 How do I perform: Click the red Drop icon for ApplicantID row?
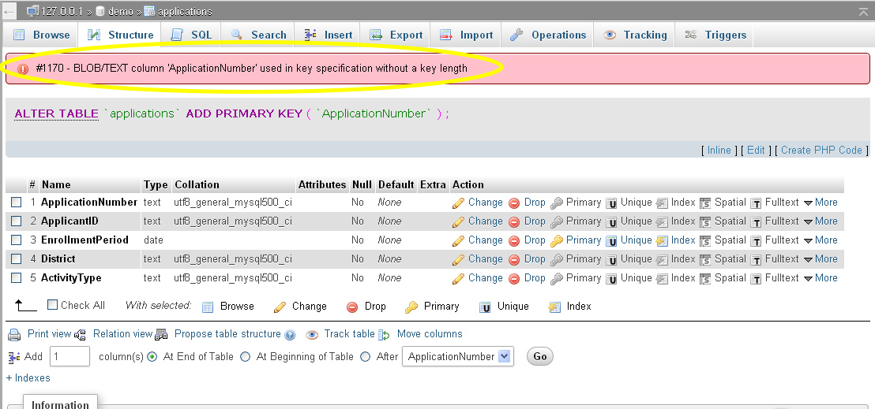click(514, 222)
